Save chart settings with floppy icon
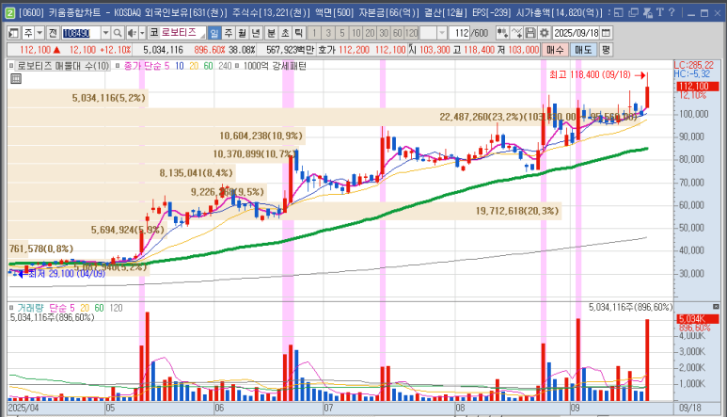 tap(530, 33)
